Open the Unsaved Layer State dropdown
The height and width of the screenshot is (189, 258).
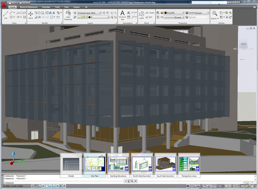89,13
